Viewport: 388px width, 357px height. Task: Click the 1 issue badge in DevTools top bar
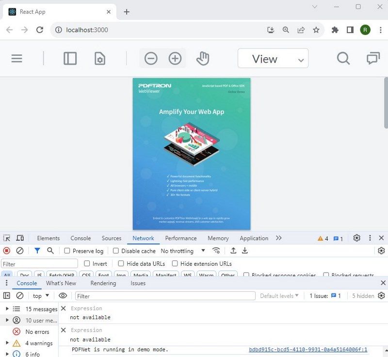tap(338, 239)
